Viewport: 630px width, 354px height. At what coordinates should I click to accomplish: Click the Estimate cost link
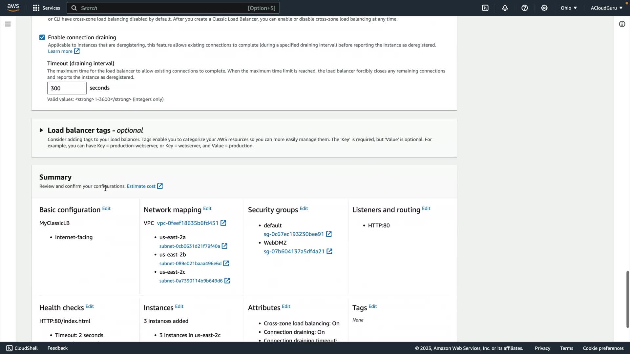pos(141,186)
